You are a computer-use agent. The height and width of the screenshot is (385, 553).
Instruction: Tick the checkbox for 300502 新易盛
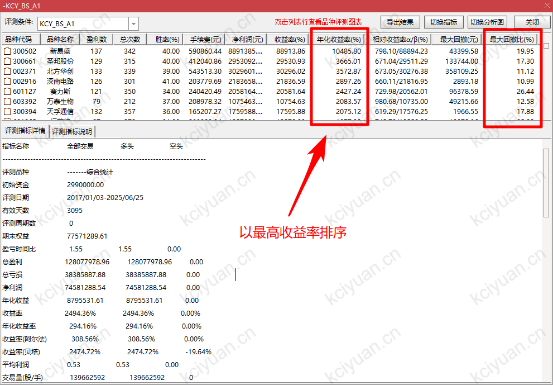(x=7, y=51)
